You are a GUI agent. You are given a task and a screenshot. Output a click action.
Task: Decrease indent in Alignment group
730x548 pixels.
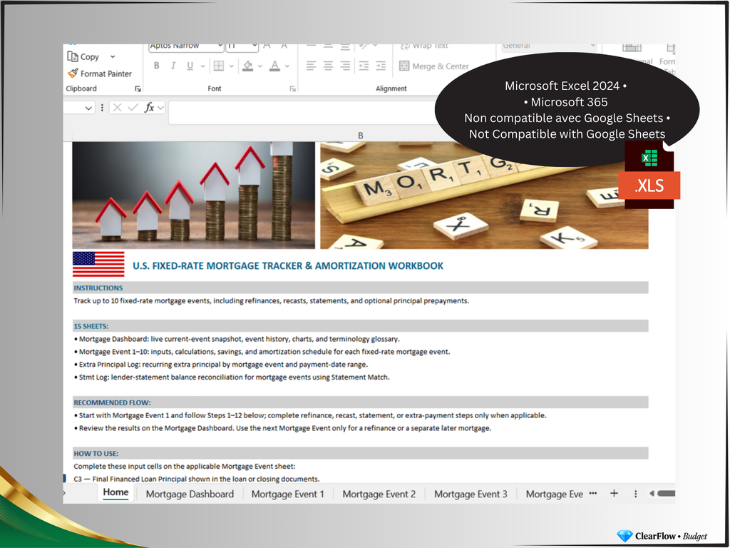pyautogui.click(x=364, y=66)
